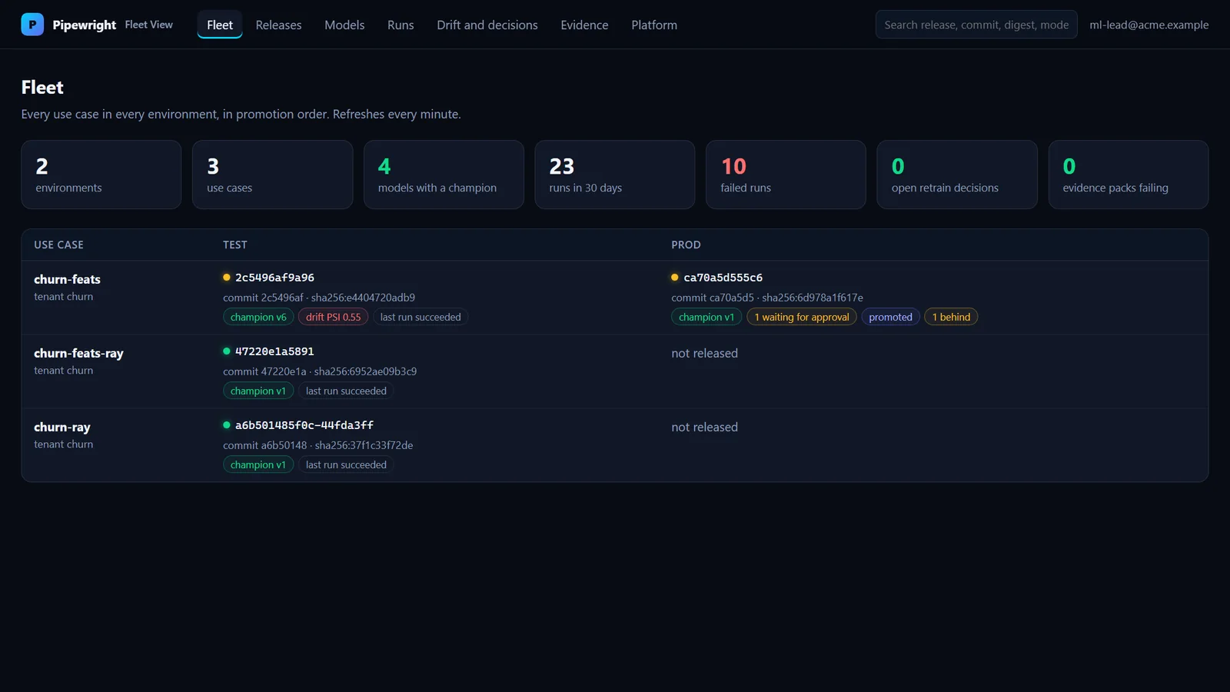Click the promoted badge
This screenshot has height=692, width=1230.
[x=891, y=317]
